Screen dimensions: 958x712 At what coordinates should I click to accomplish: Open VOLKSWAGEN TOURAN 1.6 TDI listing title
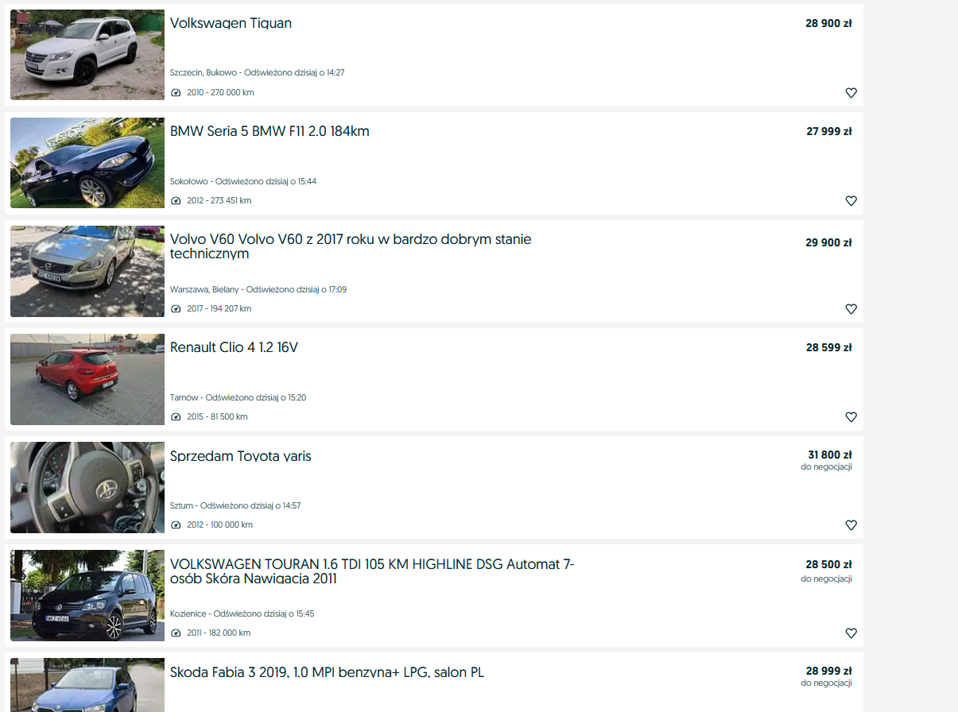click(x=372, y=571)
